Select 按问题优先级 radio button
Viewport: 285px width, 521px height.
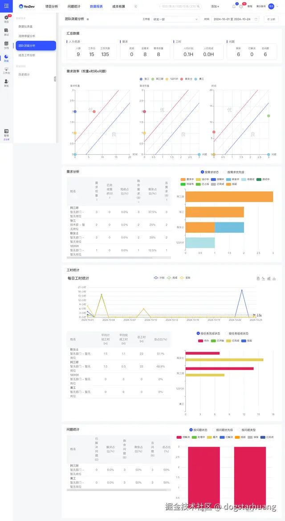[213, 430]
